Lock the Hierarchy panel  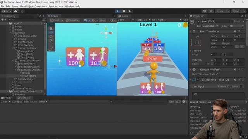click(40, 16)
